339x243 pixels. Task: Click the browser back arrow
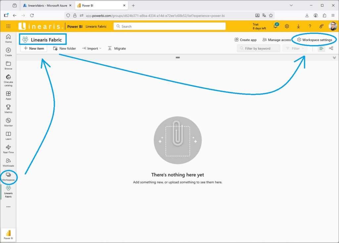[15, 16]
